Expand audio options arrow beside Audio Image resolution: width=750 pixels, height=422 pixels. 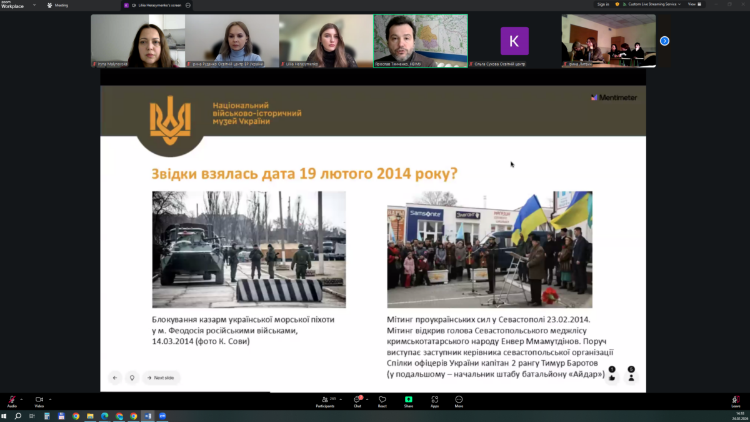click(x=21, y=399)
